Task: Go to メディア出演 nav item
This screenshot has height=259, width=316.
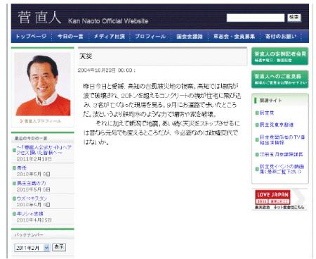Action: pyautogui.click(x=110, y=37)
